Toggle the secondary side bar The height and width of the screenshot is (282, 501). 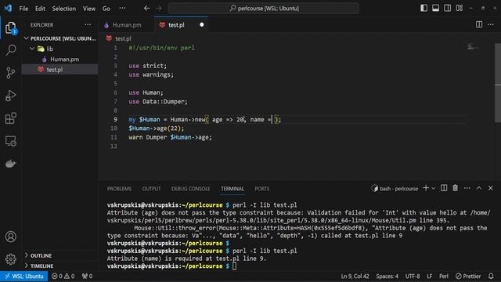pos(447,8)
